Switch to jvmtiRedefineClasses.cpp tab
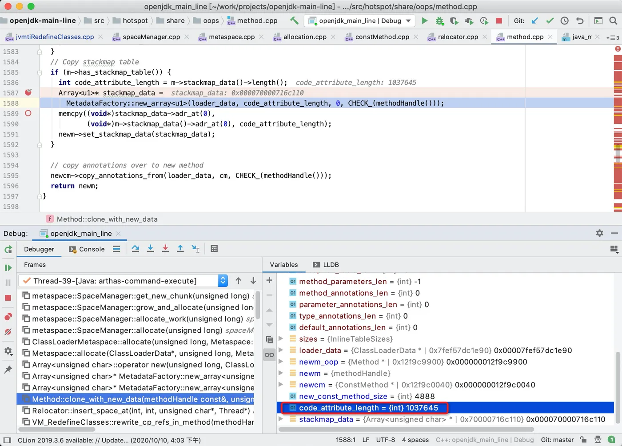Viewport: 622px width, 446px height. point(55,37)
